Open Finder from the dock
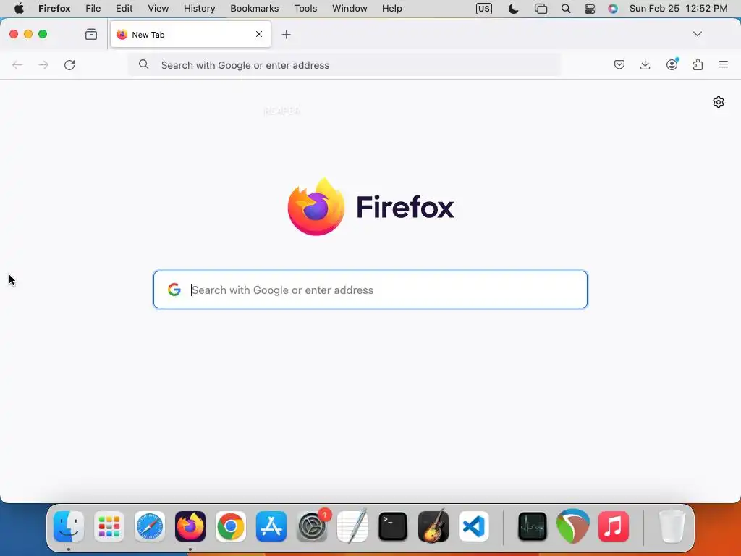The width and height of the screenshot is (741, 556). click(x=69, y=526)
